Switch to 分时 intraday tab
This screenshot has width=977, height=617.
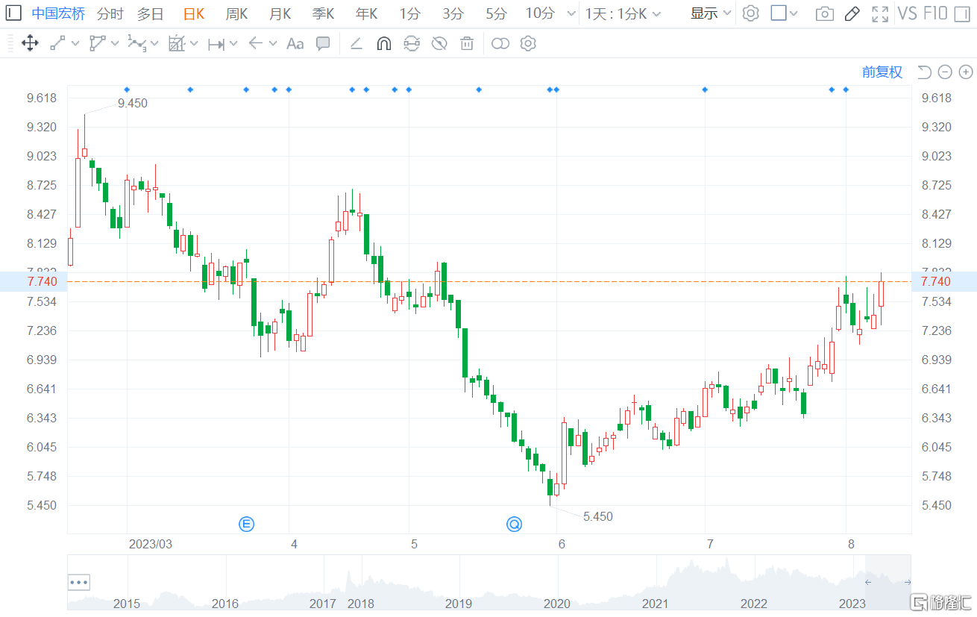(110, 13)
